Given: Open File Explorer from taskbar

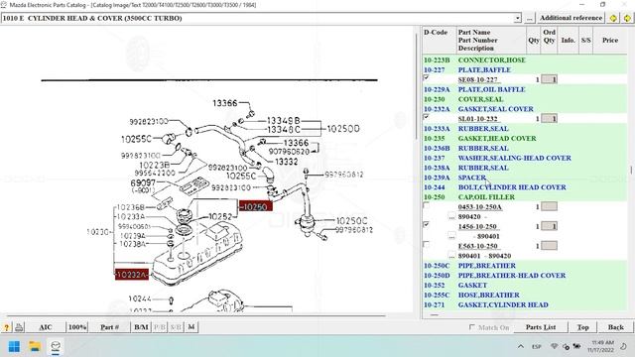Looking at the screenshot, I should (35, 346).
